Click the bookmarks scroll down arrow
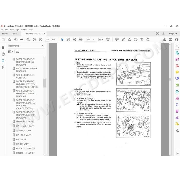The width and height of the screenshot is (180, 180). [x=44, y=155]
